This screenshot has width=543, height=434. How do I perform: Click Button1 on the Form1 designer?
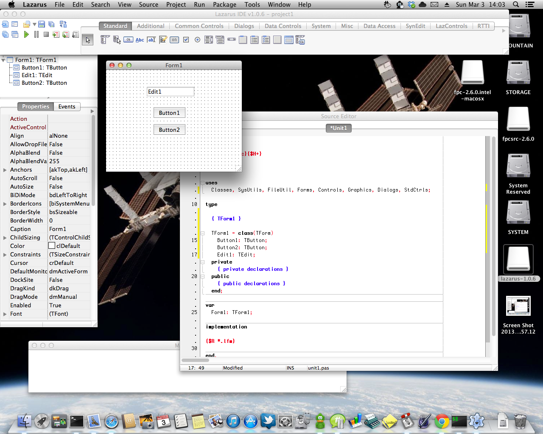(169, 113)
